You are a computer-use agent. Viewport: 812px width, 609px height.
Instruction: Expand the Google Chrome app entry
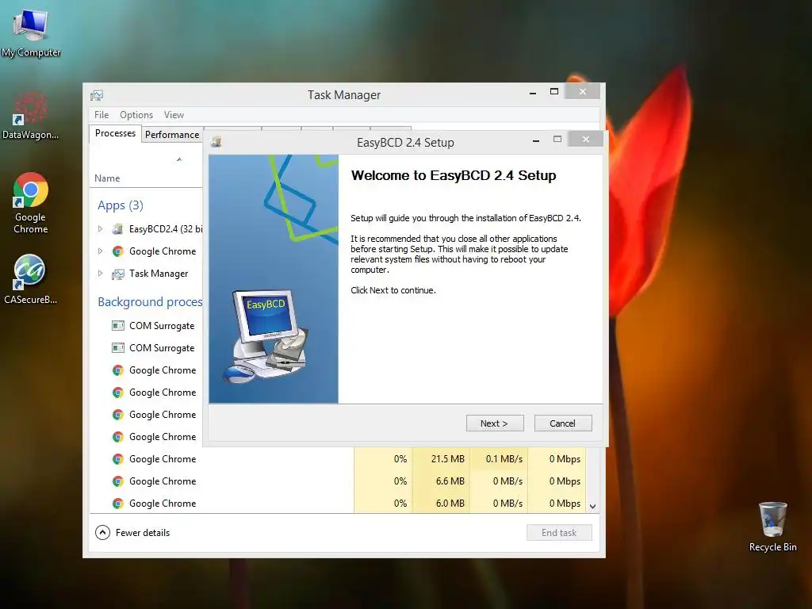coord(101,251)
